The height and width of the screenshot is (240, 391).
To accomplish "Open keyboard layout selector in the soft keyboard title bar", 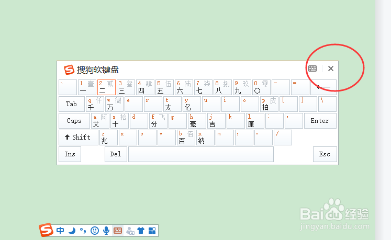I will [x=312, y=68].
